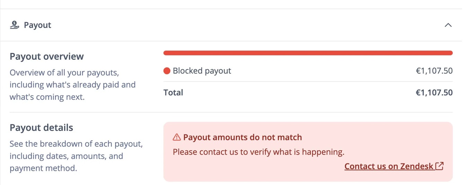Click the 'Please contact us to verify' message

(258, 152)
